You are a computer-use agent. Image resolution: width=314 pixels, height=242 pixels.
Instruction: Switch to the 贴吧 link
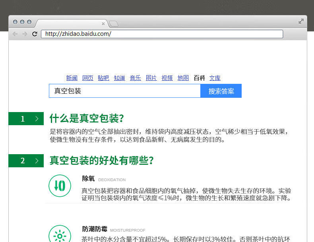(x=103, y=78)
